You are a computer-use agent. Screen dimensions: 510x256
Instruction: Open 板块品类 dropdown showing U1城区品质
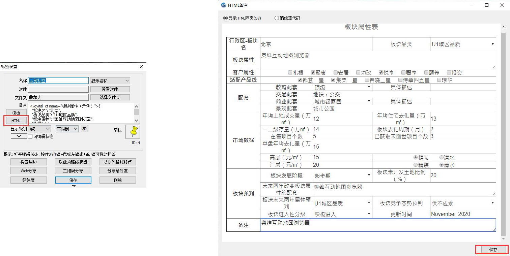463,44
